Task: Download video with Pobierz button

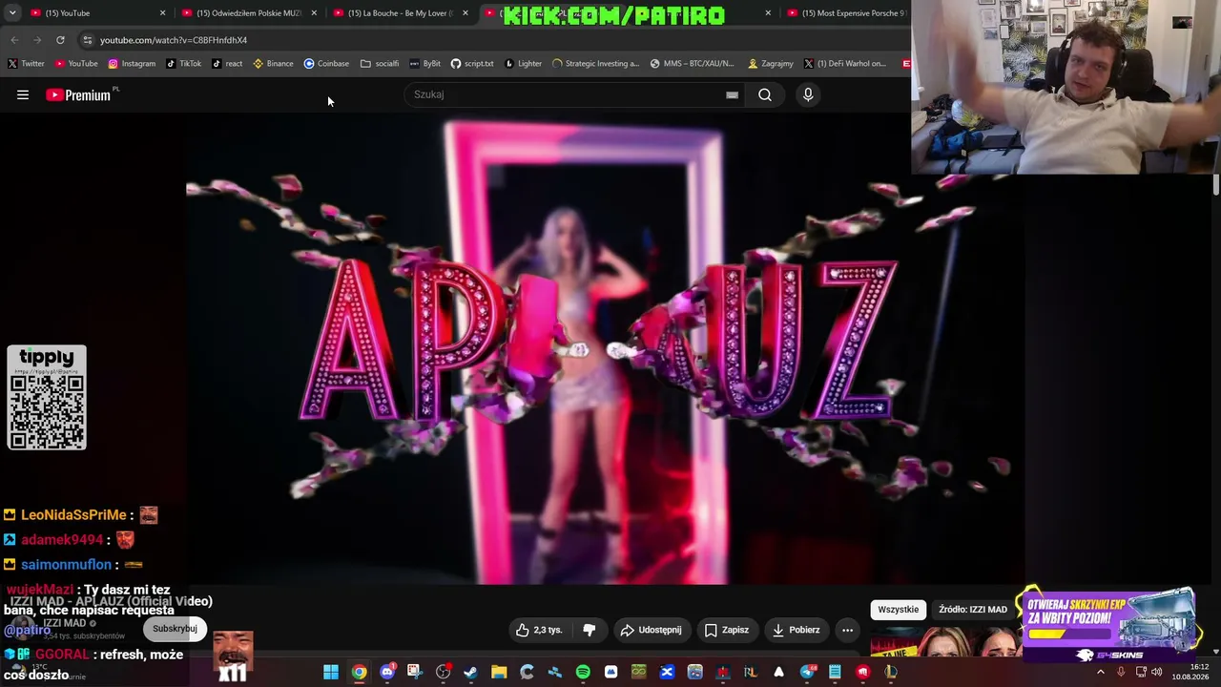Action: (x=796, y=630)
